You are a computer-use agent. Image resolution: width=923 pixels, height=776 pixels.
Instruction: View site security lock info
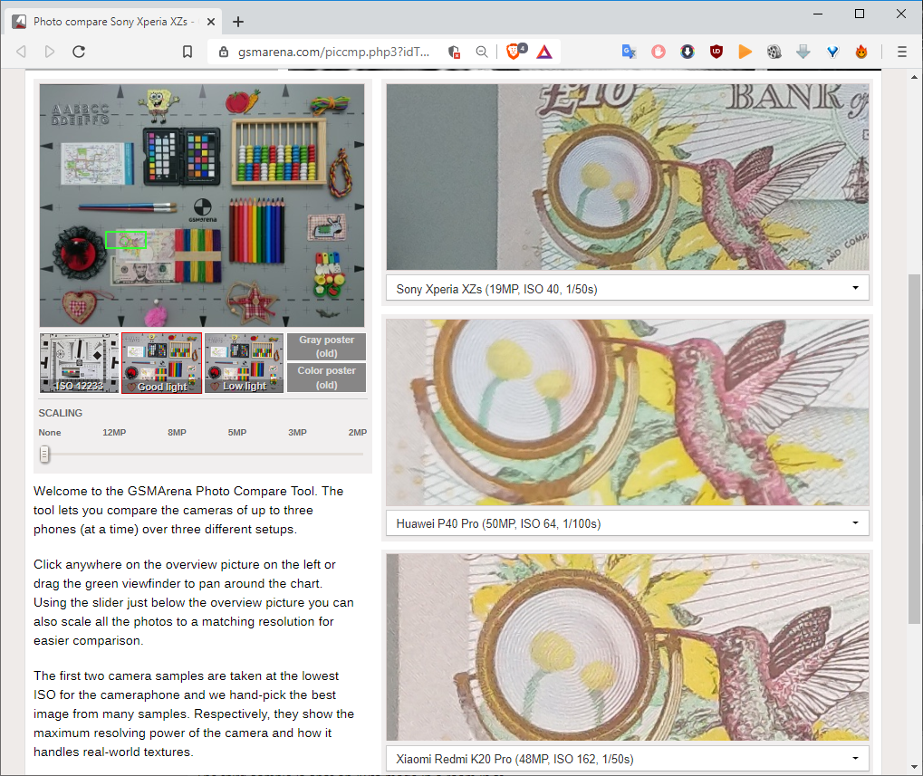pyautogui.click(x=224, y=52)
